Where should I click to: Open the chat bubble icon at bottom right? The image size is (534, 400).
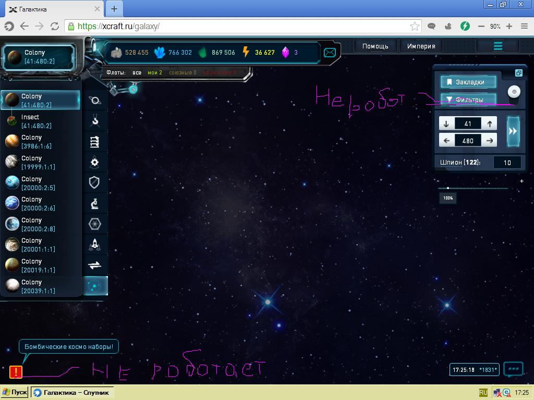[x=513, y=369]
